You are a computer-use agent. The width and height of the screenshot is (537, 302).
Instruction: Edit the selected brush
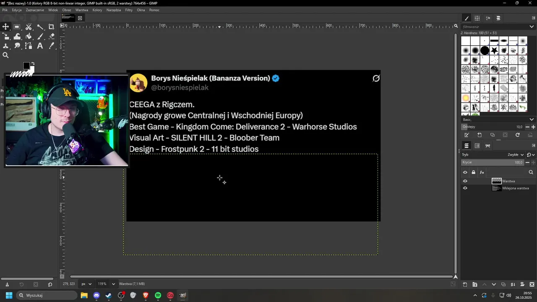click(x=467, y=135)
